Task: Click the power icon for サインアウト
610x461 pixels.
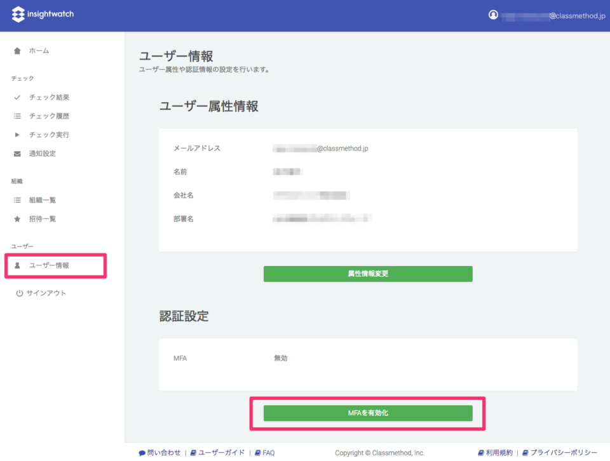Action: (20, 293)
